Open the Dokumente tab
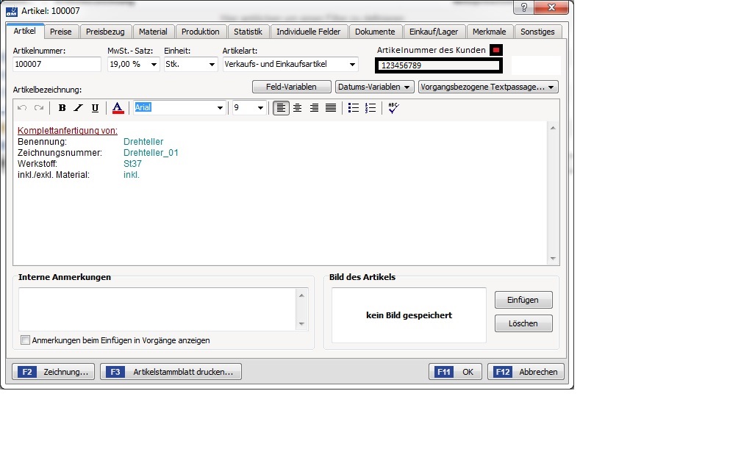The image size is (741, 463). tap(375, 32)
